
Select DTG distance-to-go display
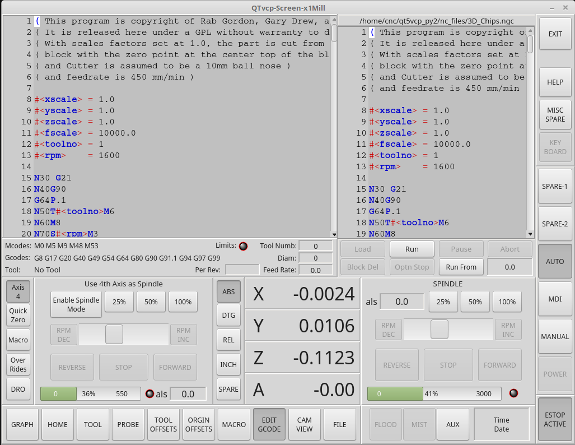[x=228, y=315]
